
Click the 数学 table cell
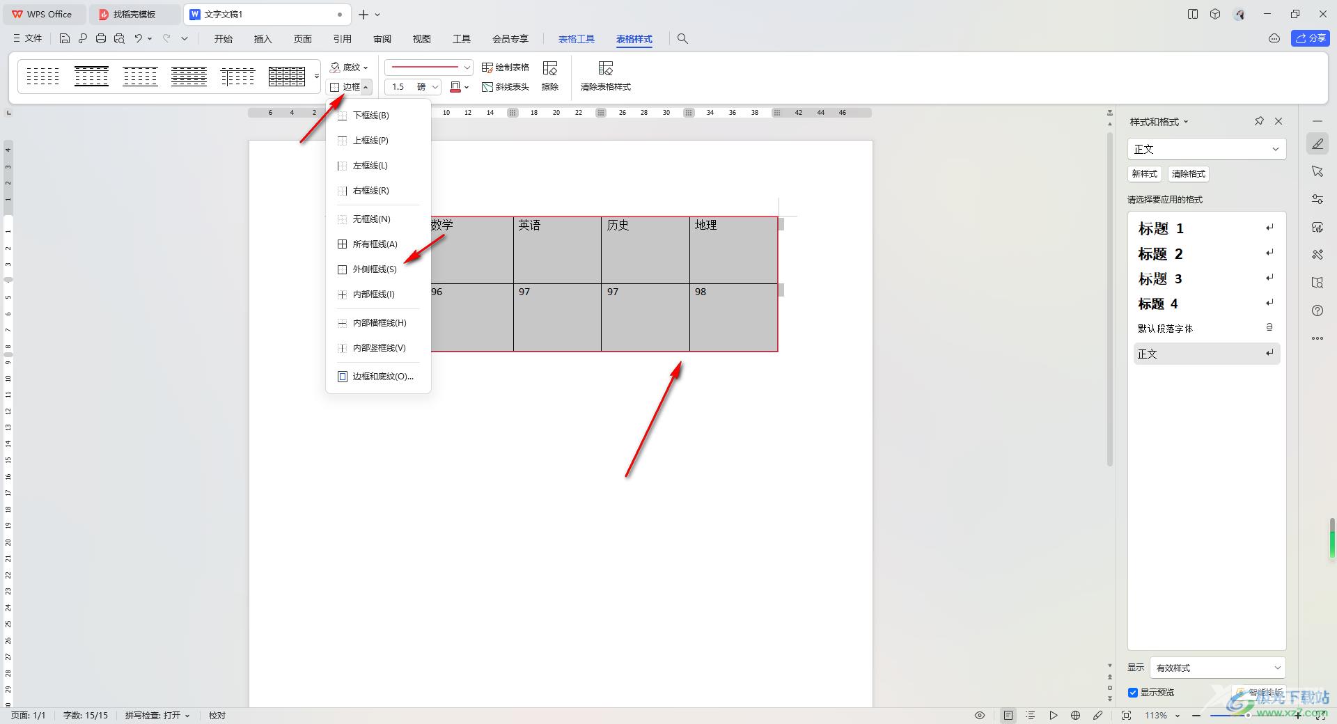tap(471, 250)
